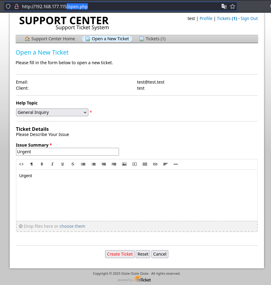The height and width of the screenshot is (285, 271).
Task: Toggle HTML source code view in editor
Action: pos(21,164)
